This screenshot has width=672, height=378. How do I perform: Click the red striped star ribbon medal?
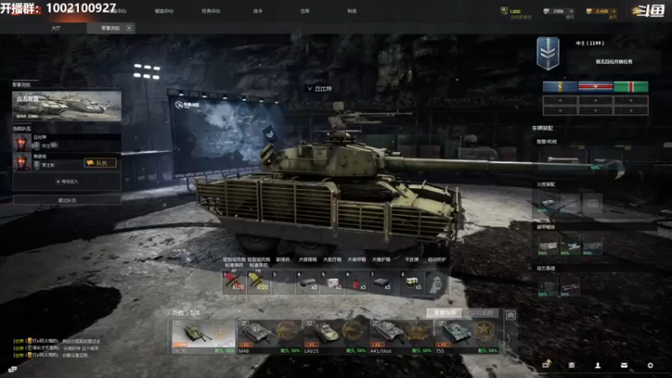pyautogui.click(x=596, y=87)
